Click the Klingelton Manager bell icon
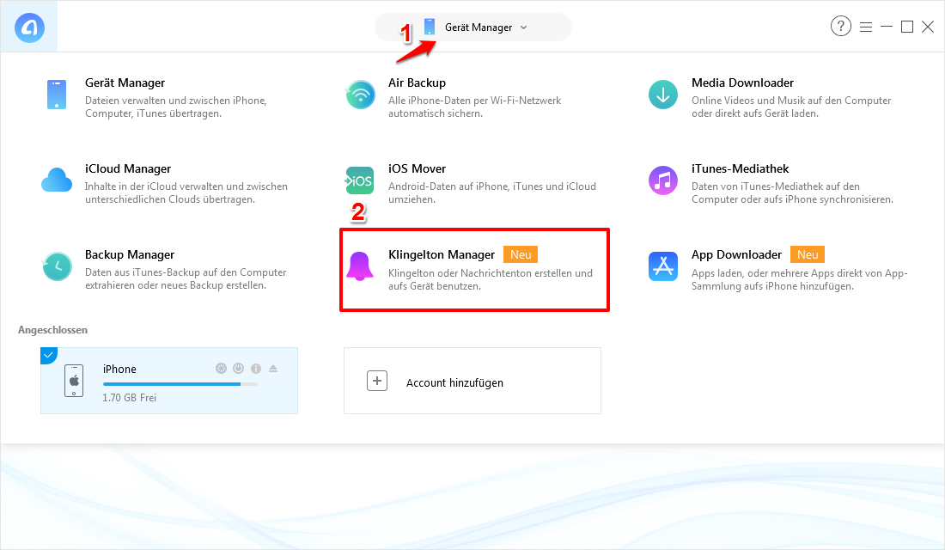 point(360,266)
